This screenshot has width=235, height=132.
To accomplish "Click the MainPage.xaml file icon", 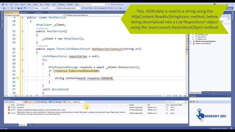I will pyautogui.click(x=196, y=35).
